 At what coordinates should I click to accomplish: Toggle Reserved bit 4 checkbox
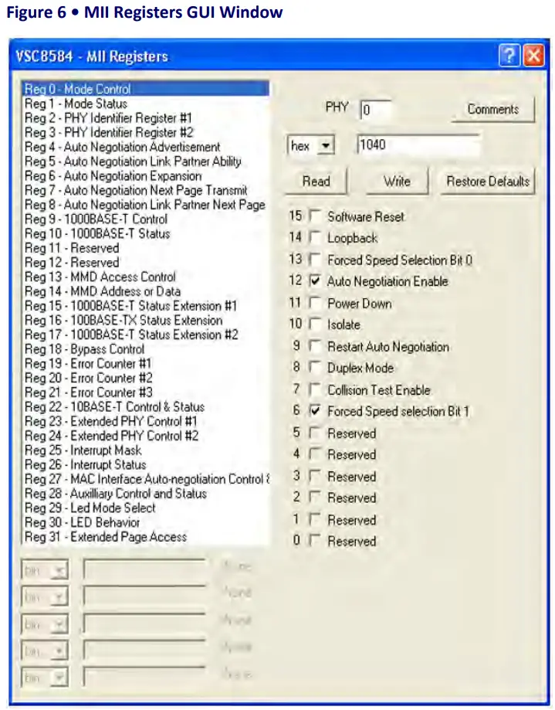click(x=315, y=454)
